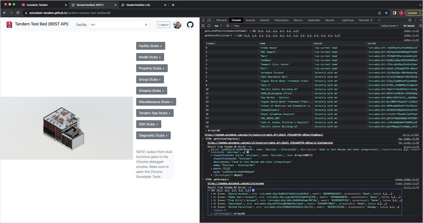The image size is (423, 223).
Task: Open the Chrome profile J avatar
Action: 401,13
